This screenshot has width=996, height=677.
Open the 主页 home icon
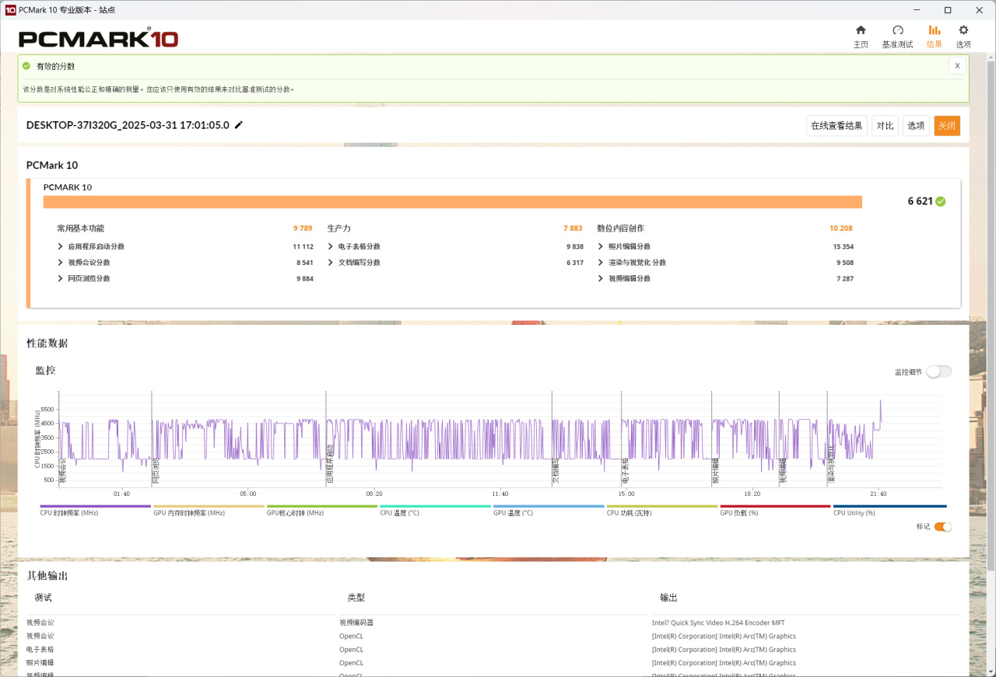tap(861, 30)
